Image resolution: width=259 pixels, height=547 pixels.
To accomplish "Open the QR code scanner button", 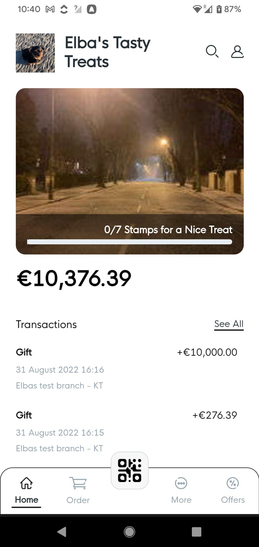I will point(129,470).
